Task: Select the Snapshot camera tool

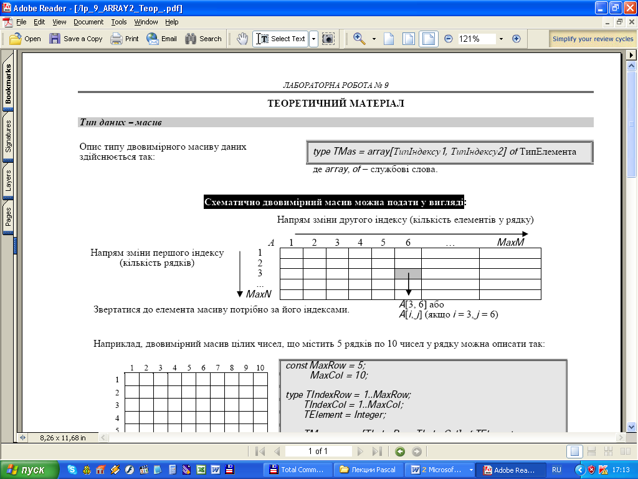Action: 328,39
